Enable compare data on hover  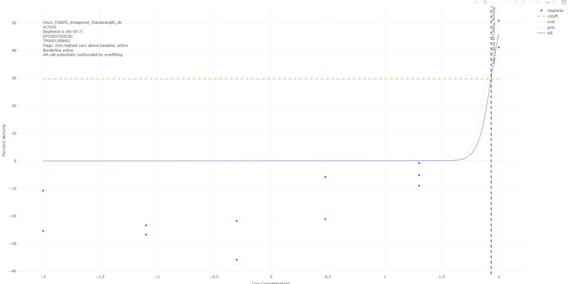click(x=554, y=2)
